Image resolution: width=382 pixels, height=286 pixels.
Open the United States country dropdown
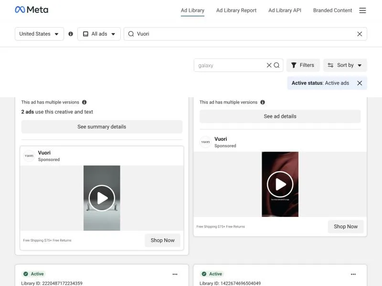point(39,34)
